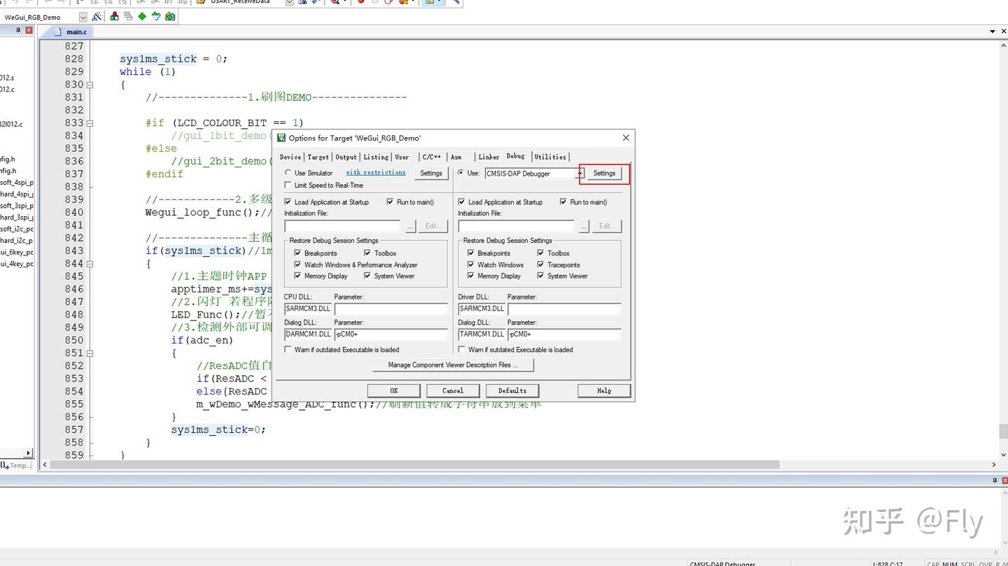Image resolution: width=1008 pixels, height=566 pixels.
Task: Collapse the #if fold at line 833
Action: [90, 123]
